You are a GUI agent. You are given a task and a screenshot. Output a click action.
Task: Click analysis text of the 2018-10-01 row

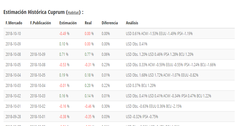(x=154, y=106)
